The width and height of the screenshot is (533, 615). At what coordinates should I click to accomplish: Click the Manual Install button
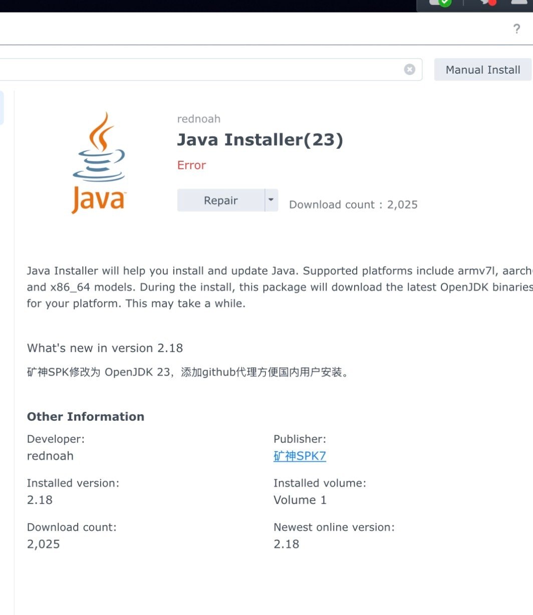pos(482,70)
